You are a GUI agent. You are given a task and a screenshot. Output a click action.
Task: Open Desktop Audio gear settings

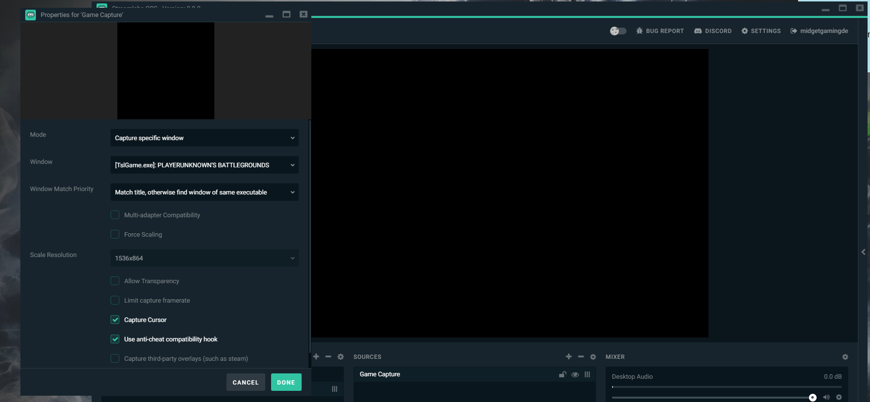(x=839, y=397)
